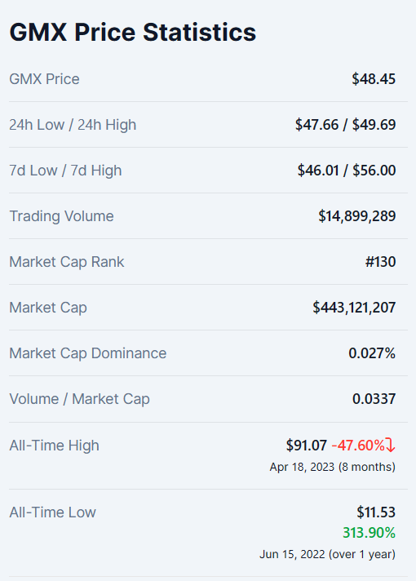
Task: Select the $47.66 / $49.69 range value
Action: (345, 125)
